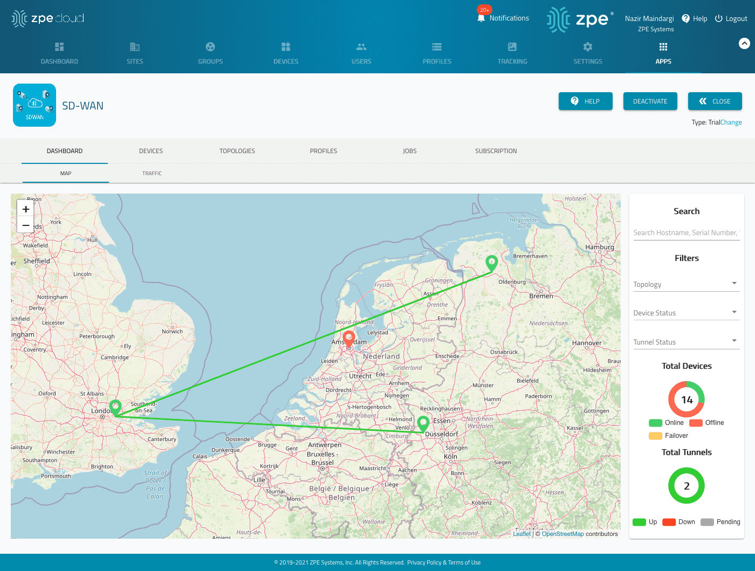Screen dimensions: 755x571
Task: Expand the Topology filter dropdown
Action: click(x=686, y=284)
